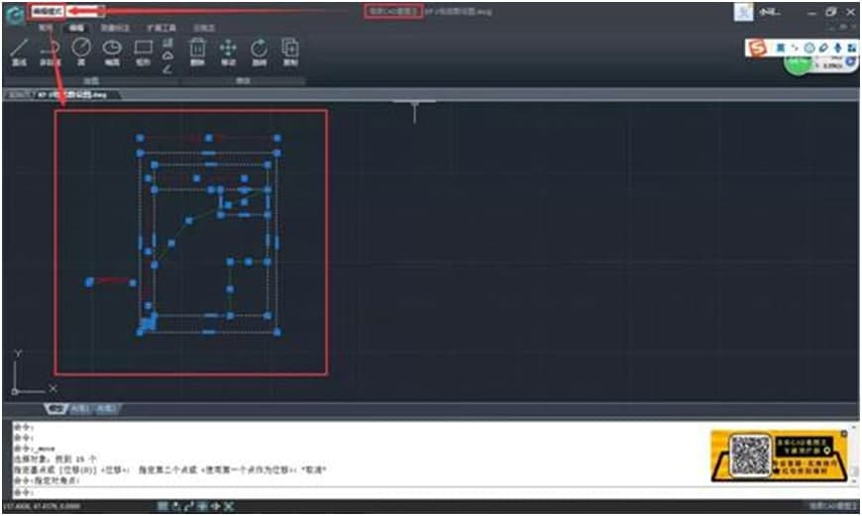Screen dimensions: 862x516
Task: Select the Polyline drawing tool
Action: (x=50, y=52)
